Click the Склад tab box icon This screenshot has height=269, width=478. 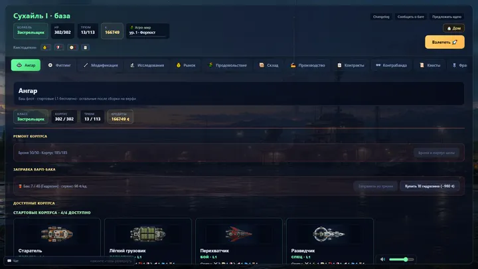[262, 65]
